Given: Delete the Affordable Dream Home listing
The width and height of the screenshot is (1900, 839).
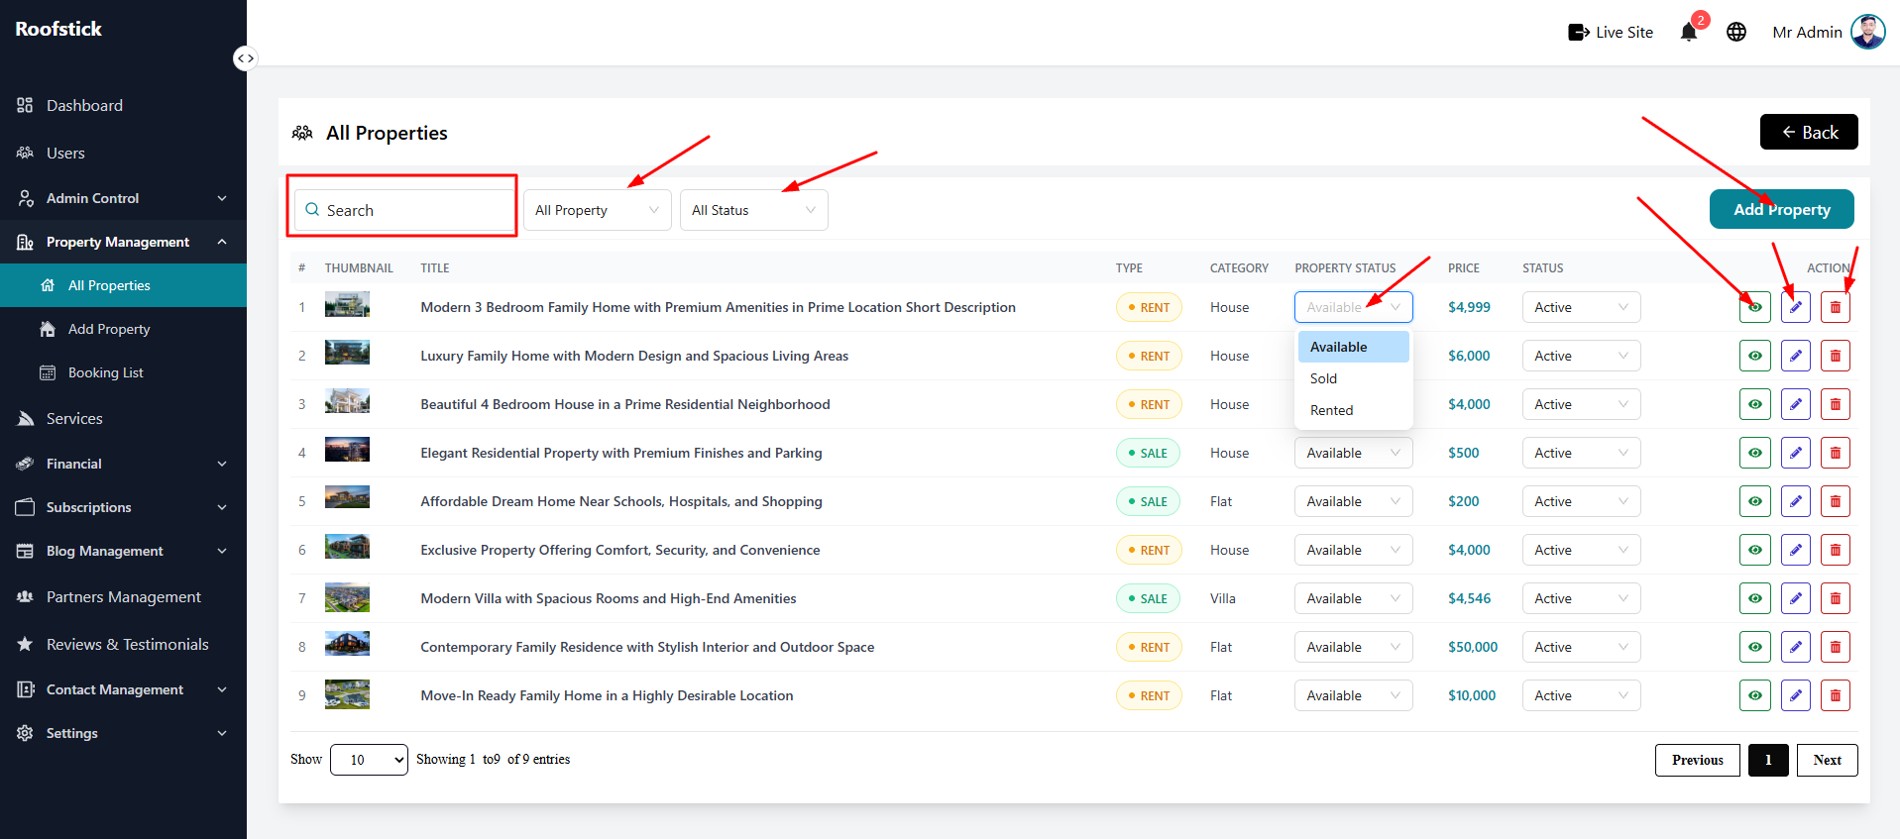Looking at the screenshot, I should (1836, 501).
